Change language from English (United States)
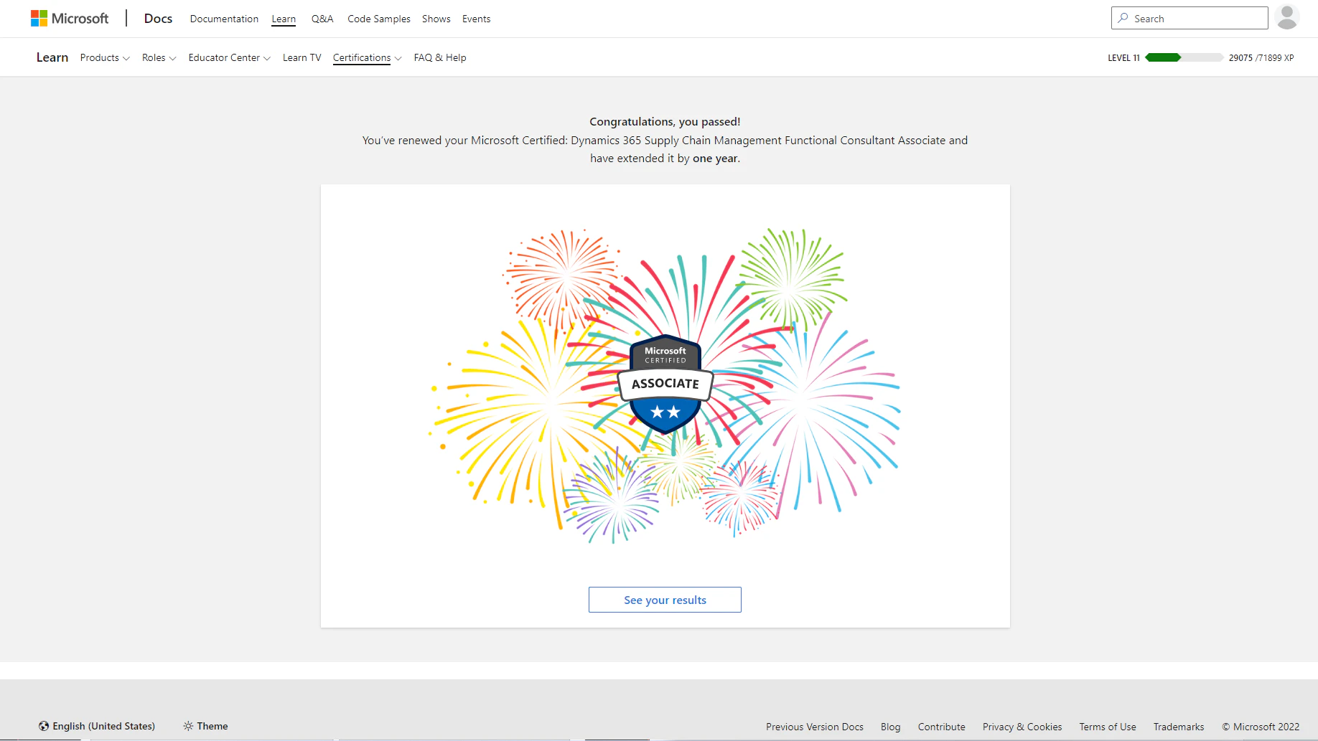 pyautogui.click(x=97, y=726)
